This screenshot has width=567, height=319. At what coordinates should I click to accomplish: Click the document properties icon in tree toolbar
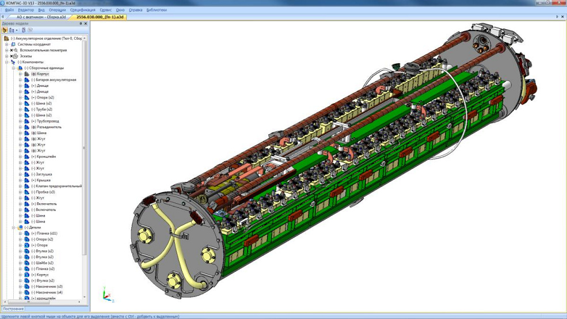(24, 30)
